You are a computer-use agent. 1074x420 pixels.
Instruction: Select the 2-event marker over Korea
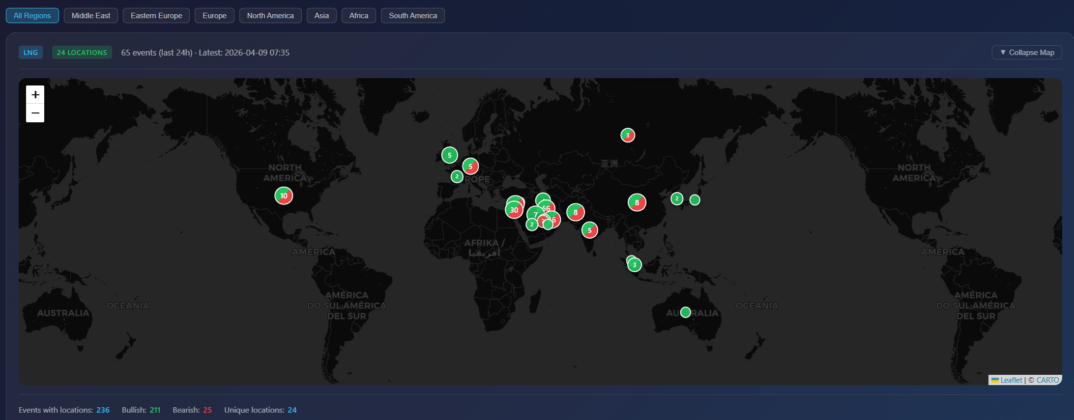click(677, 198)
